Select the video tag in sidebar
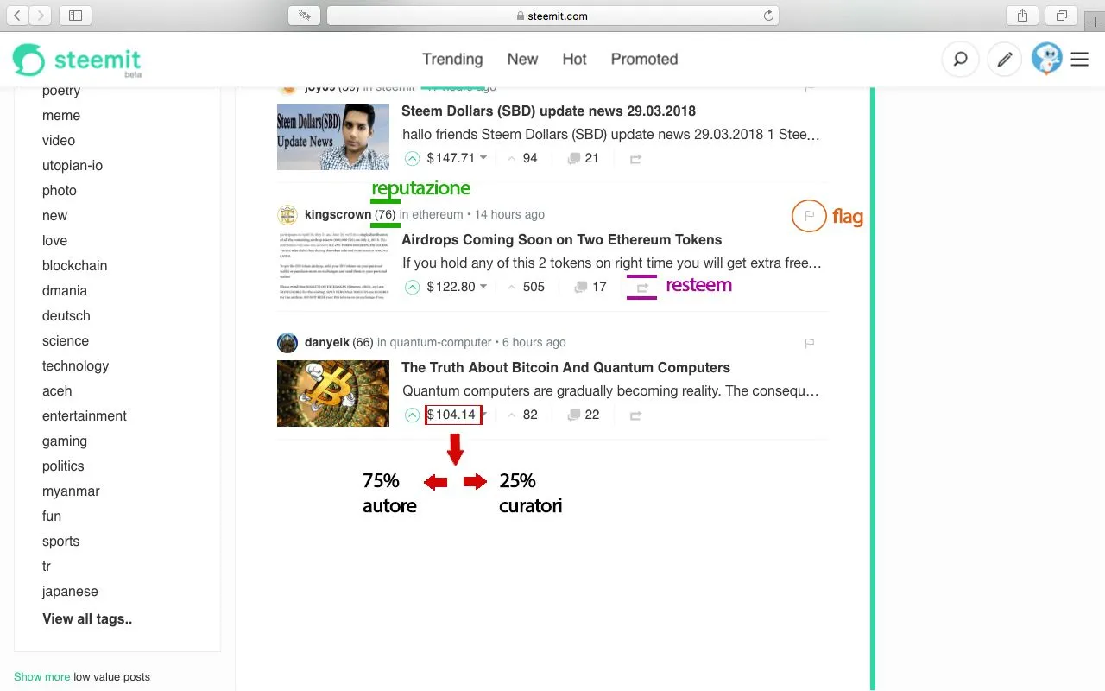This screenshot has width=1105, height=691. pos(59,140)
